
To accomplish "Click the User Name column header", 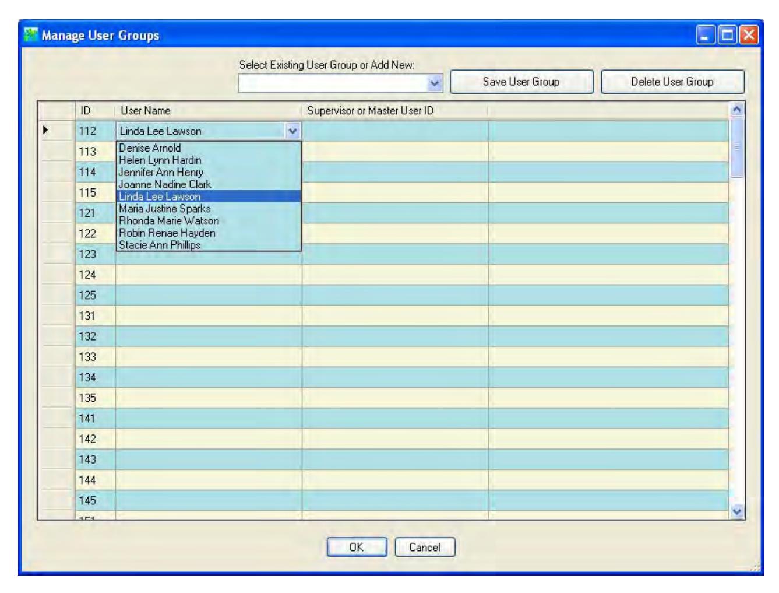I will 209,111.
